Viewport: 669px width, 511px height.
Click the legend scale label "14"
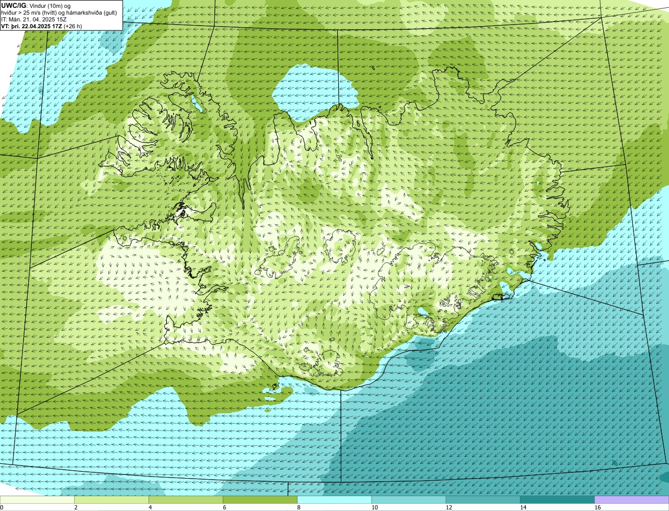[523, 507]
